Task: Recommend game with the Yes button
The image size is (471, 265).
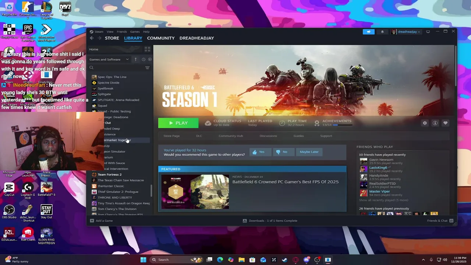Action: tap(261, 152)
